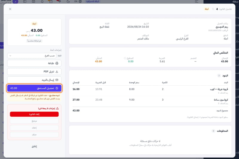Open the language dropdown showing حسب الفرع
This screenshot has height=159, width=239.
pos(32,56)
